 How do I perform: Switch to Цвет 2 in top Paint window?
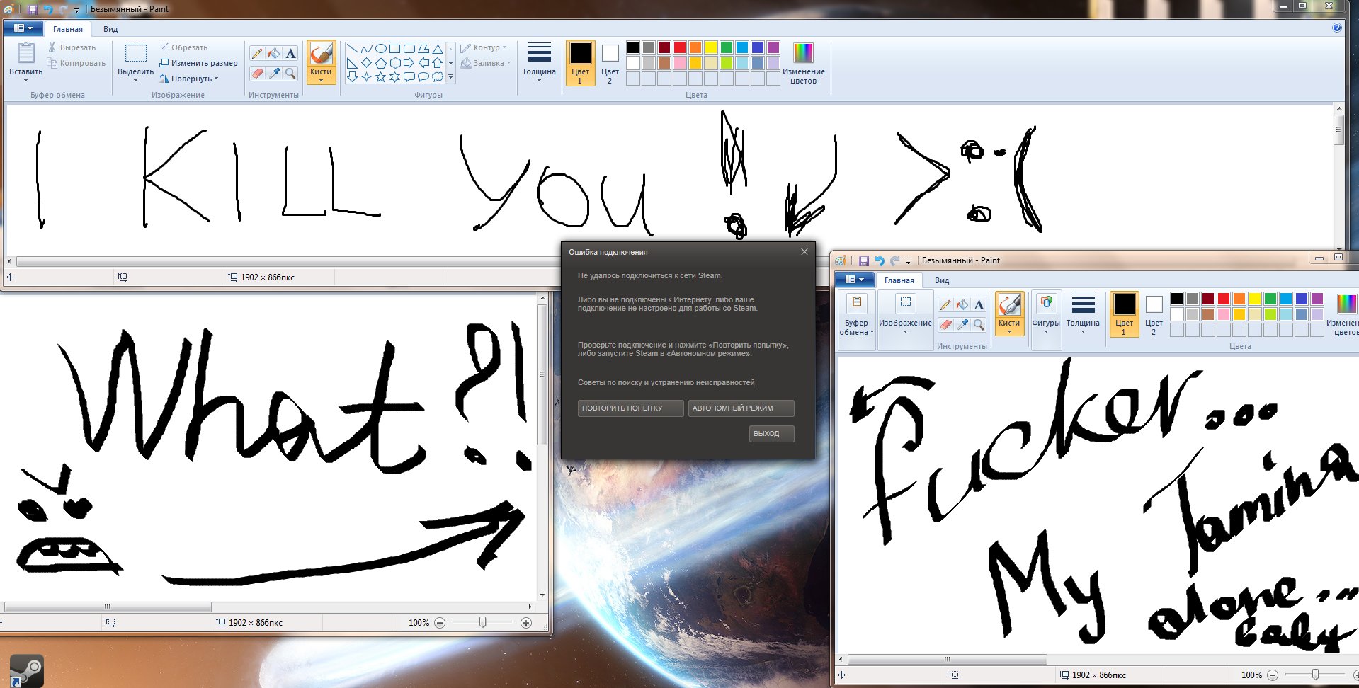point(610,63)
